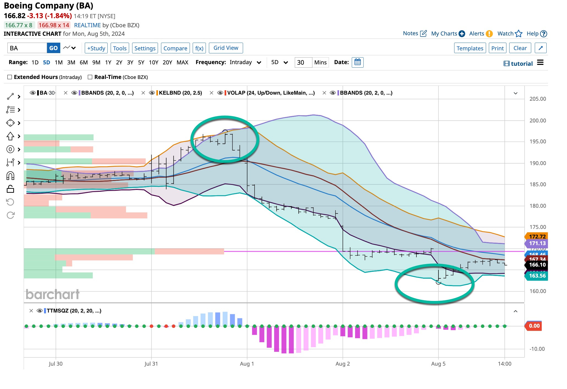Open the date picker calendar icon
Screen dimensions: 567x389
coord(358,62)
